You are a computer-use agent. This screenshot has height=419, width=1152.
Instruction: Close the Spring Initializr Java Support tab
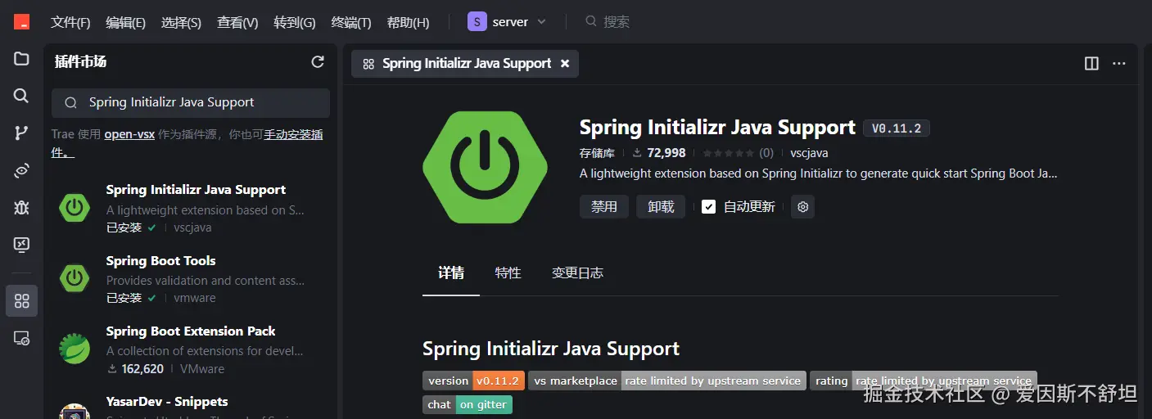coord(565,64)
